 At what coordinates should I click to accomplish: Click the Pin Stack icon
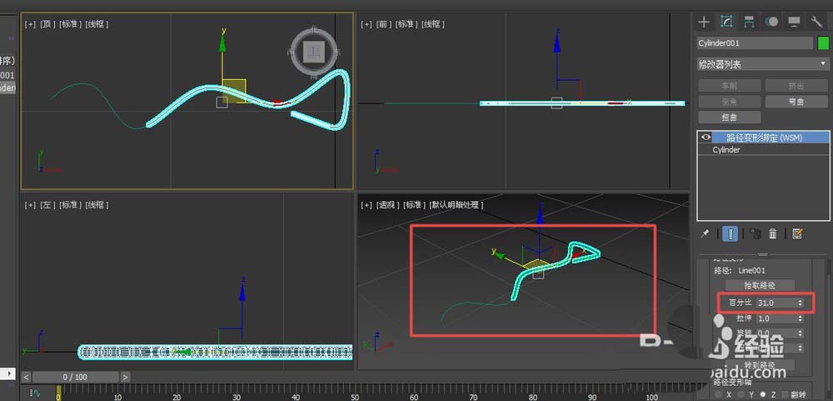[x=705, y=234]
